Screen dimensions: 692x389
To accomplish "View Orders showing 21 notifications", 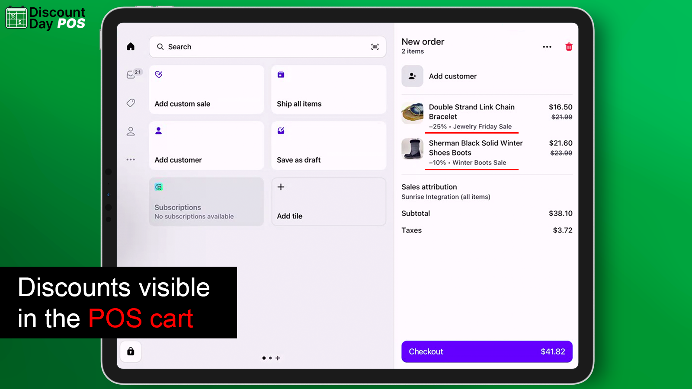I will [131, 74].
